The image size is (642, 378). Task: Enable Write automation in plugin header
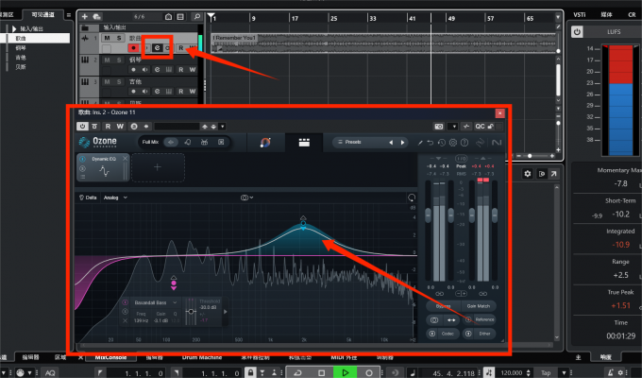point(120,127)
